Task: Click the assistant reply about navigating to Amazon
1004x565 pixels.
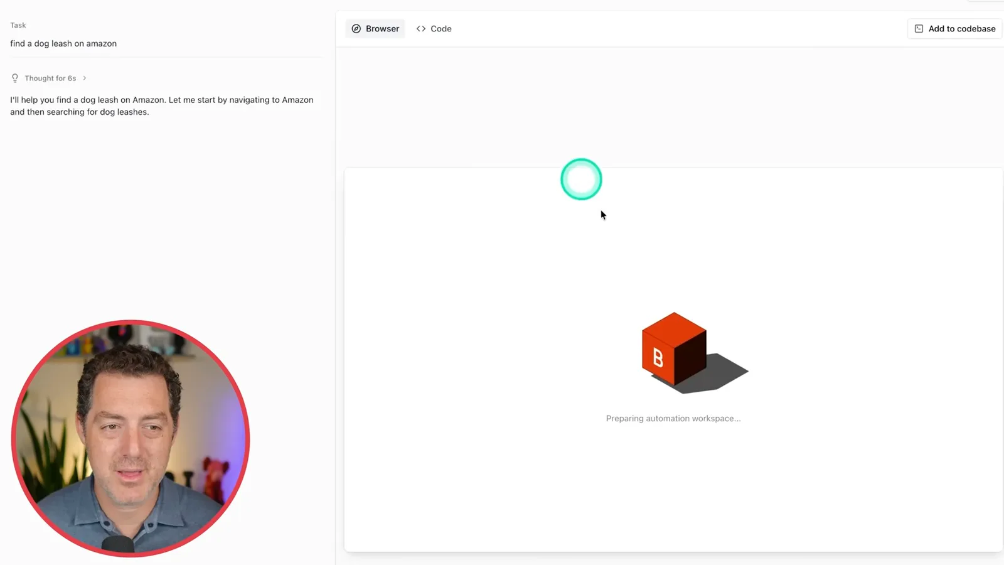Action: coord(162,106)
